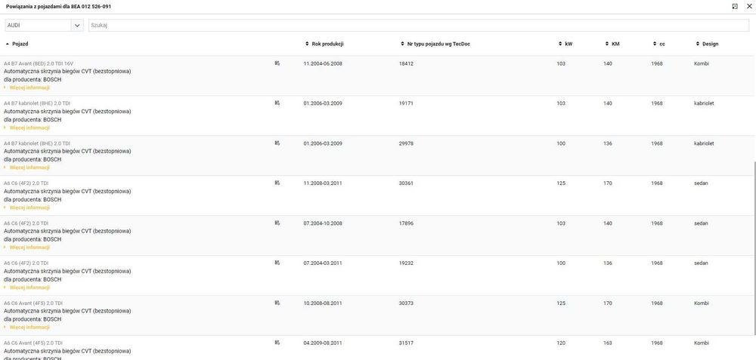Click the row icon for TecDoc type 30373
This screenshot has height=360, width=756.
click(277, 303)
